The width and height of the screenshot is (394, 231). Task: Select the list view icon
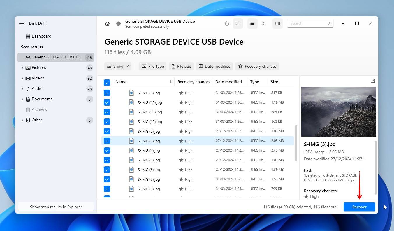252,23
